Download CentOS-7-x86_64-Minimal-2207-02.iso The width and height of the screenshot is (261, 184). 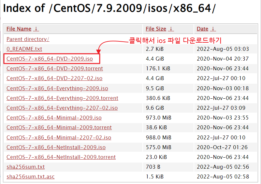(59, 137)
